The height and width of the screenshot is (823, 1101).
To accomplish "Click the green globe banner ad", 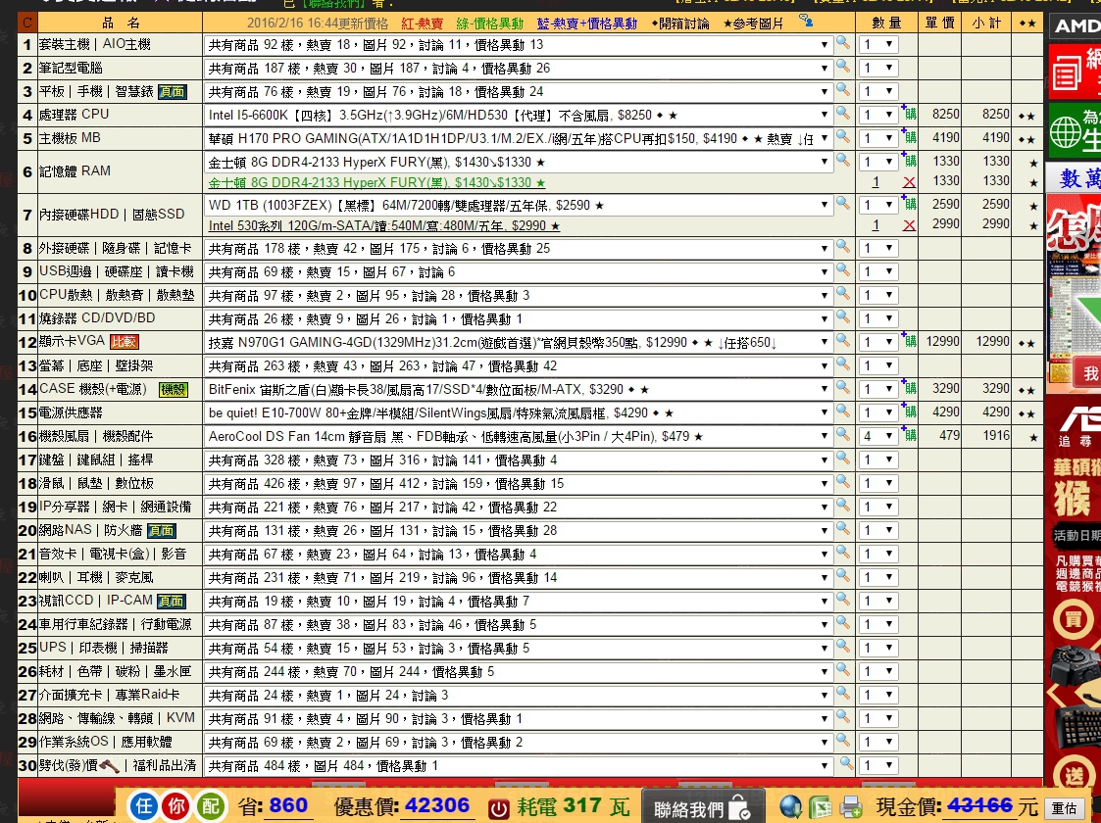I will pos(1075,129).
